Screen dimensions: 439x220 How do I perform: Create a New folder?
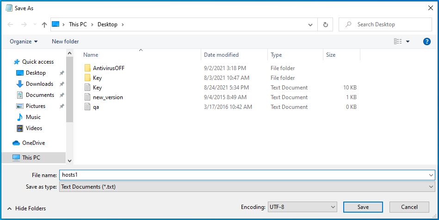click(65, 42)
